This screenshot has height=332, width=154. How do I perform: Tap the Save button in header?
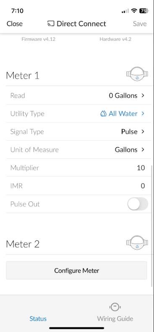140,24
